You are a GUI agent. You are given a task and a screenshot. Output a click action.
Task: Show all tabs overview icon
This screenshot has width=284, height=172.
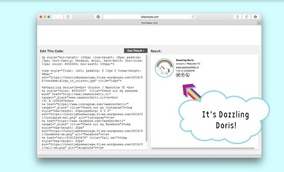point(246,17)
